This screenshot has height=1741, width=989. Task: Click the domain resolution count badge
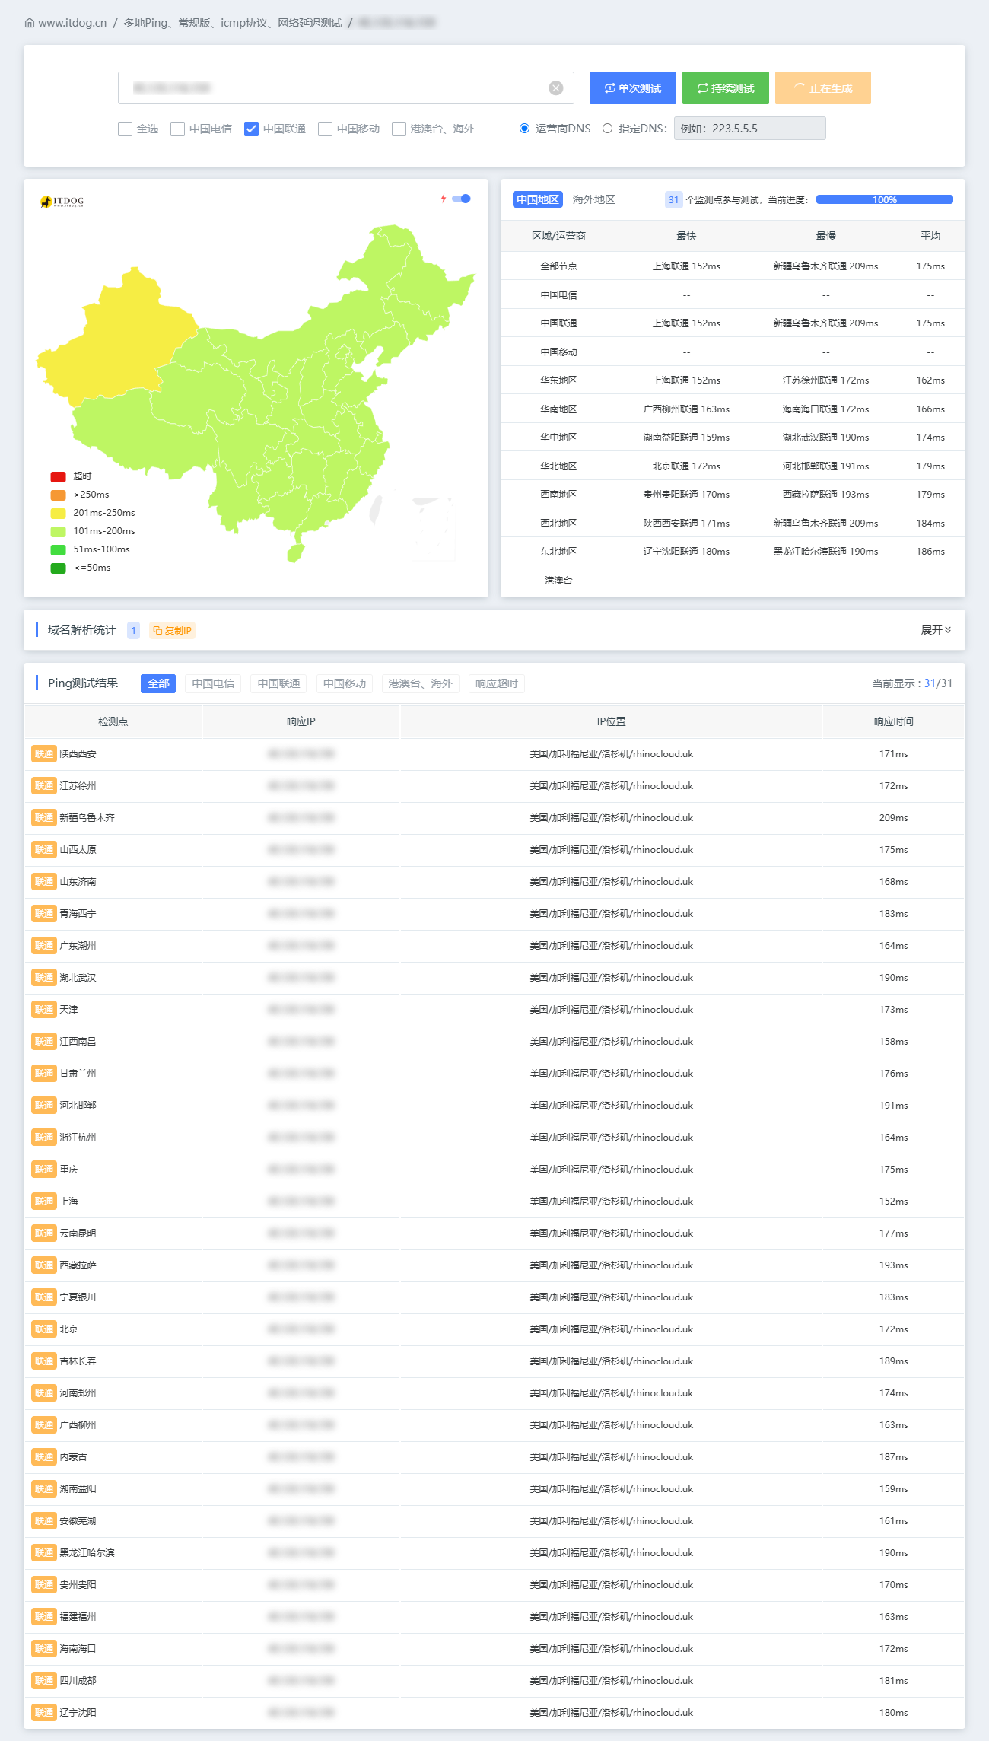pos(133,630)
